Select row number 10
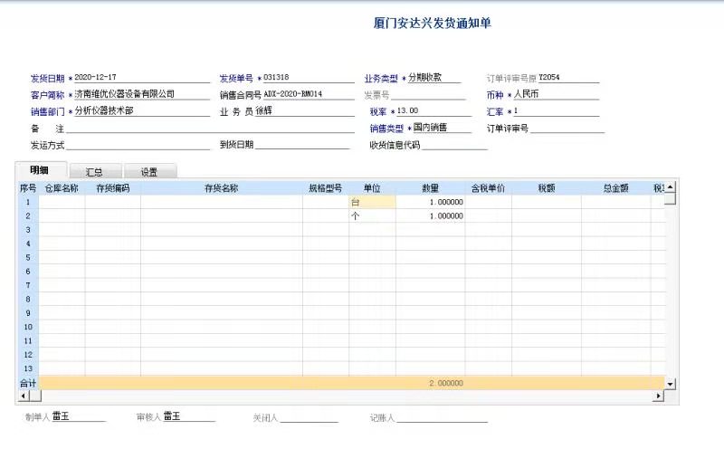This screenshot has width=724, height=449. tap(28, 327)
